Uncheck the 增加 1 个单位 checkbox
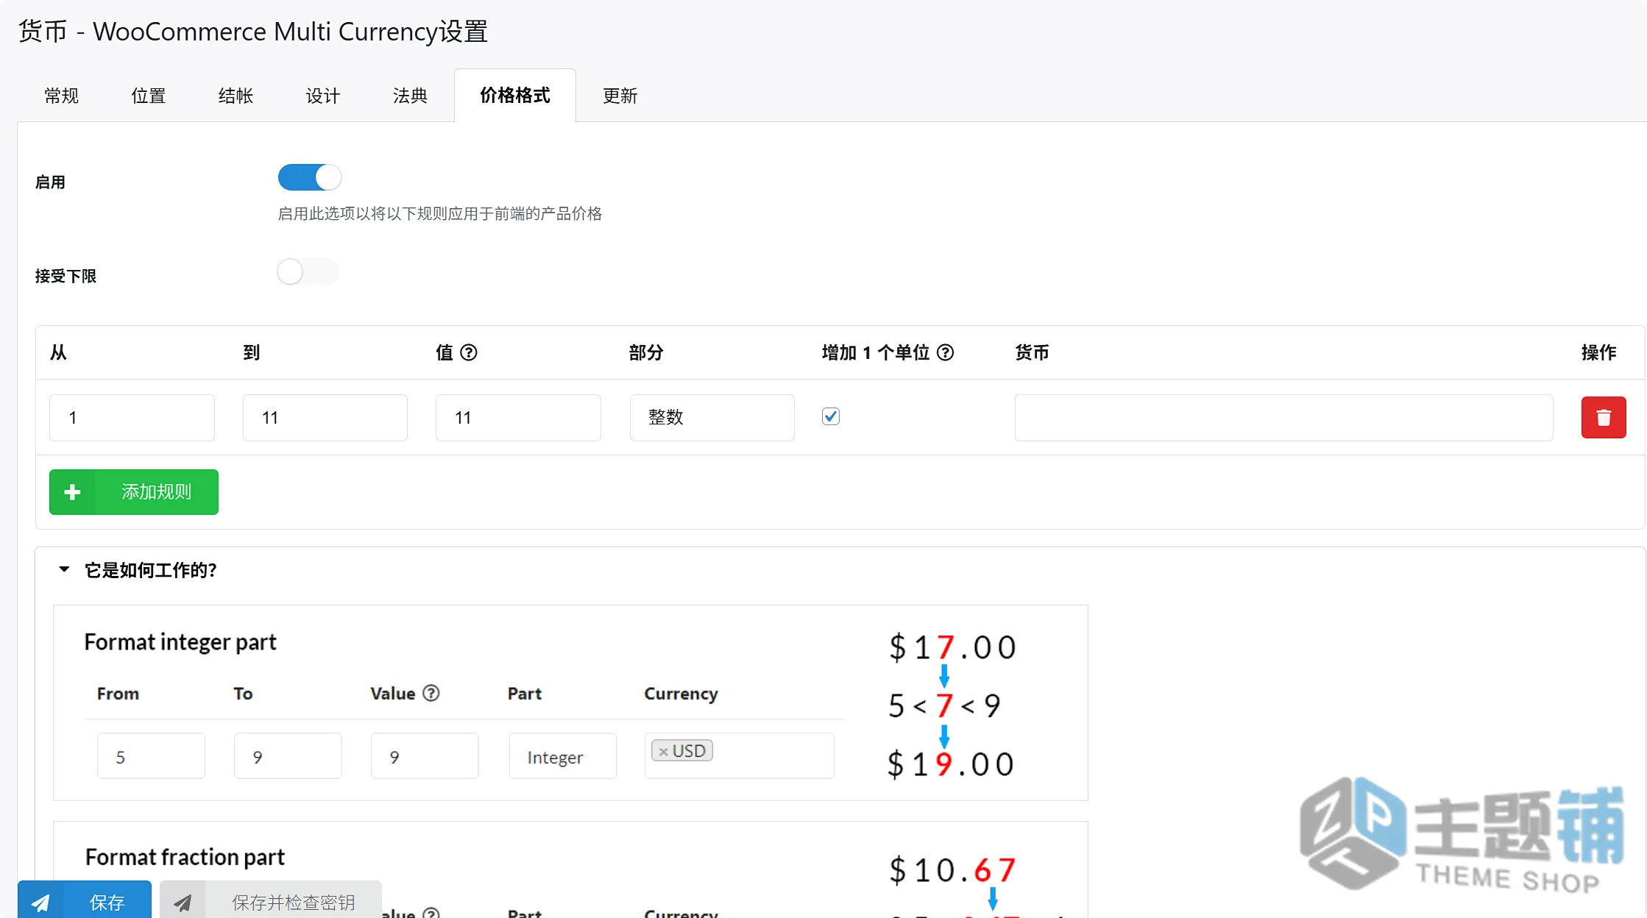This screenshot has height=918, width=1647. tap(831, 416)
